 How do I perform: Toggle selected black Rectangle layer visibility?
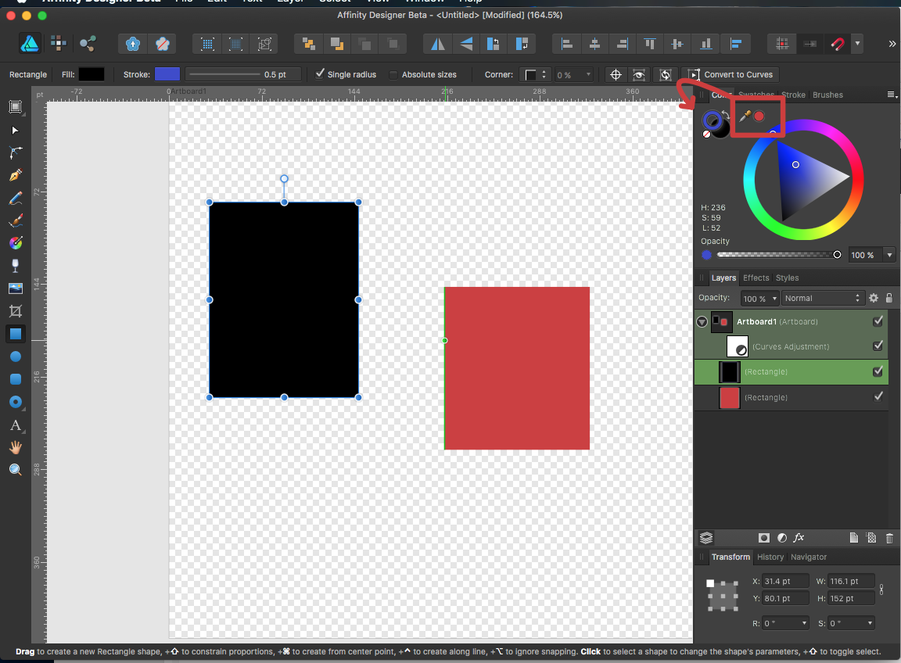coord(878,371)
